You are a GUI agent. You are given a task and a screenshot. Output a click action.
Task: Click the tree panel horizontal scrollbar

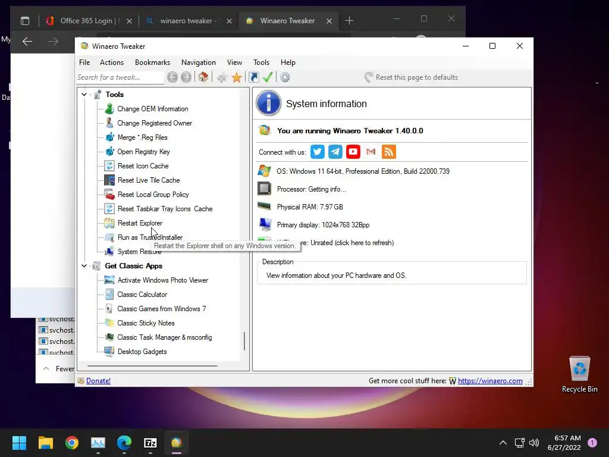[152, 366]
